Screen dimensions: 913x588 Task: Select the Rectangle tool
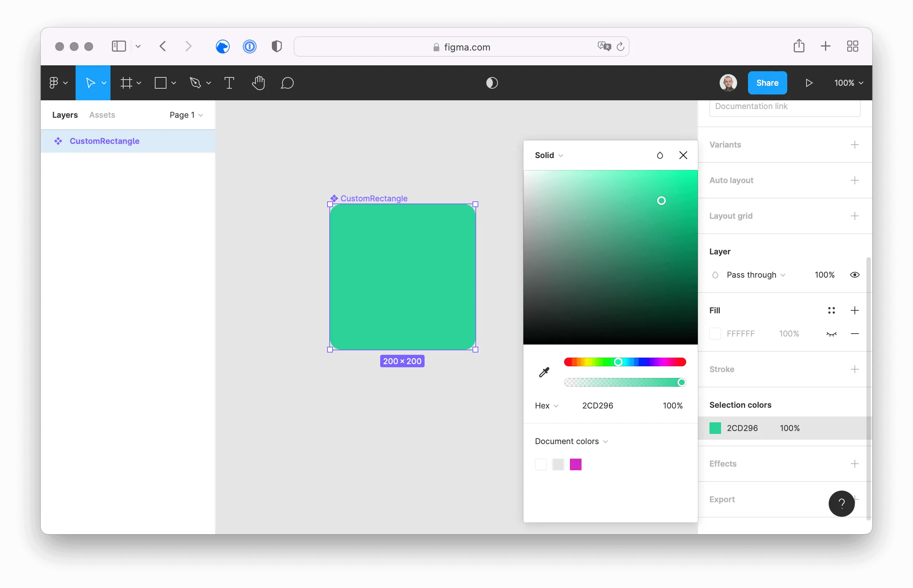pyautogui.click(x=161, y=83)
